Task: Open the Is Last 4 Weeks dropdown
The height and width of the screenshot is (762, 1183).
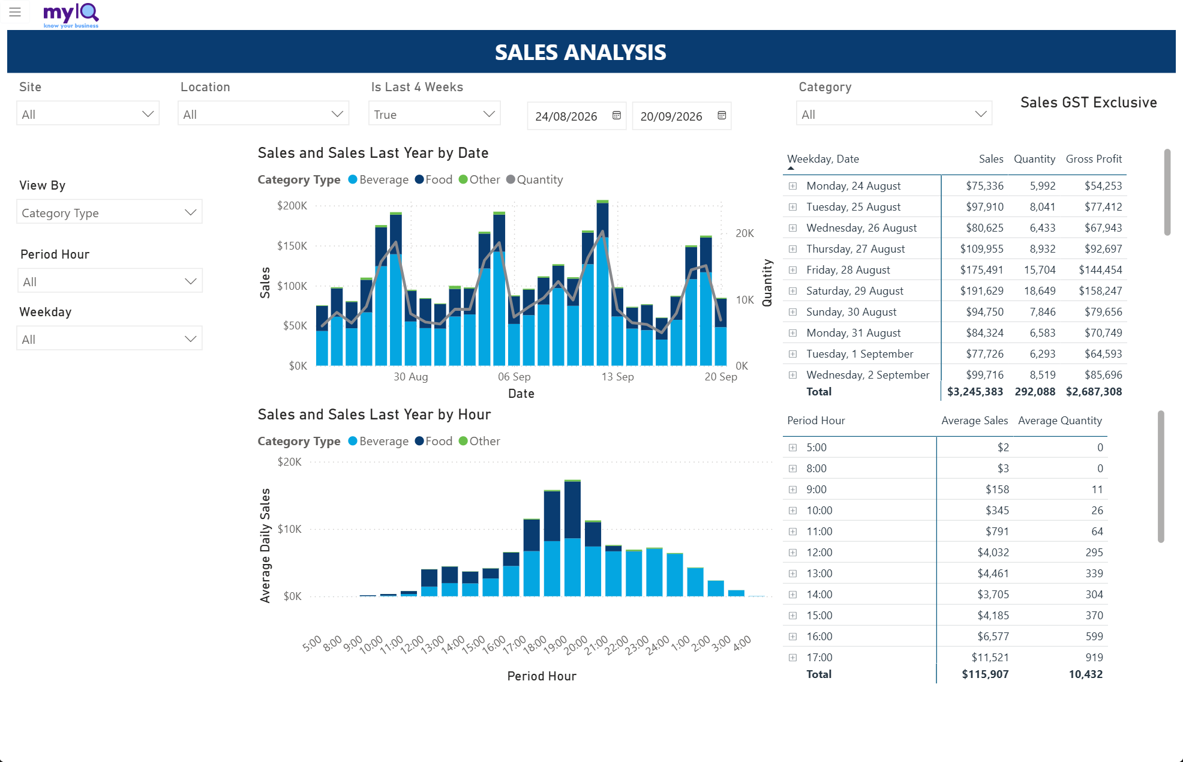Action: (434, 114)
